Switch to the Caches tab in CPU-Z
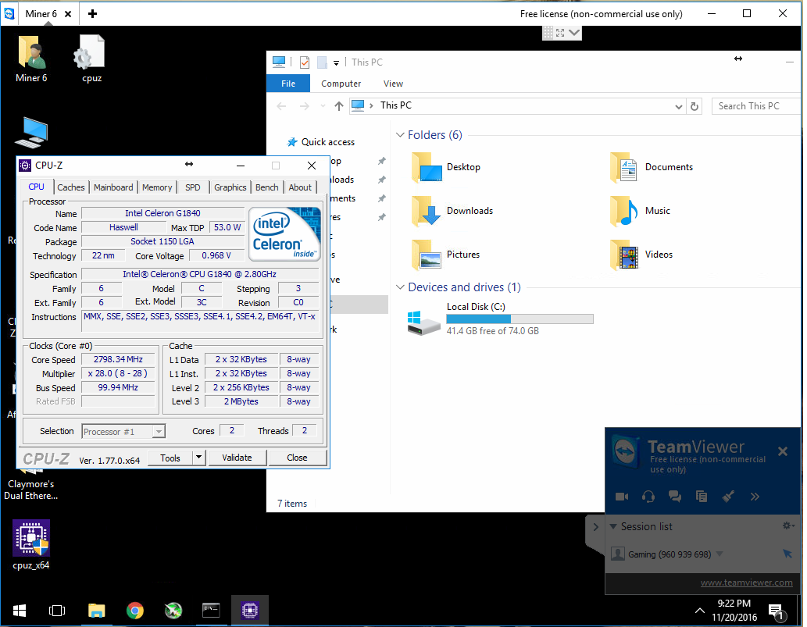The image size is (807, 627). pyautogui.click(x=70, y=187)
